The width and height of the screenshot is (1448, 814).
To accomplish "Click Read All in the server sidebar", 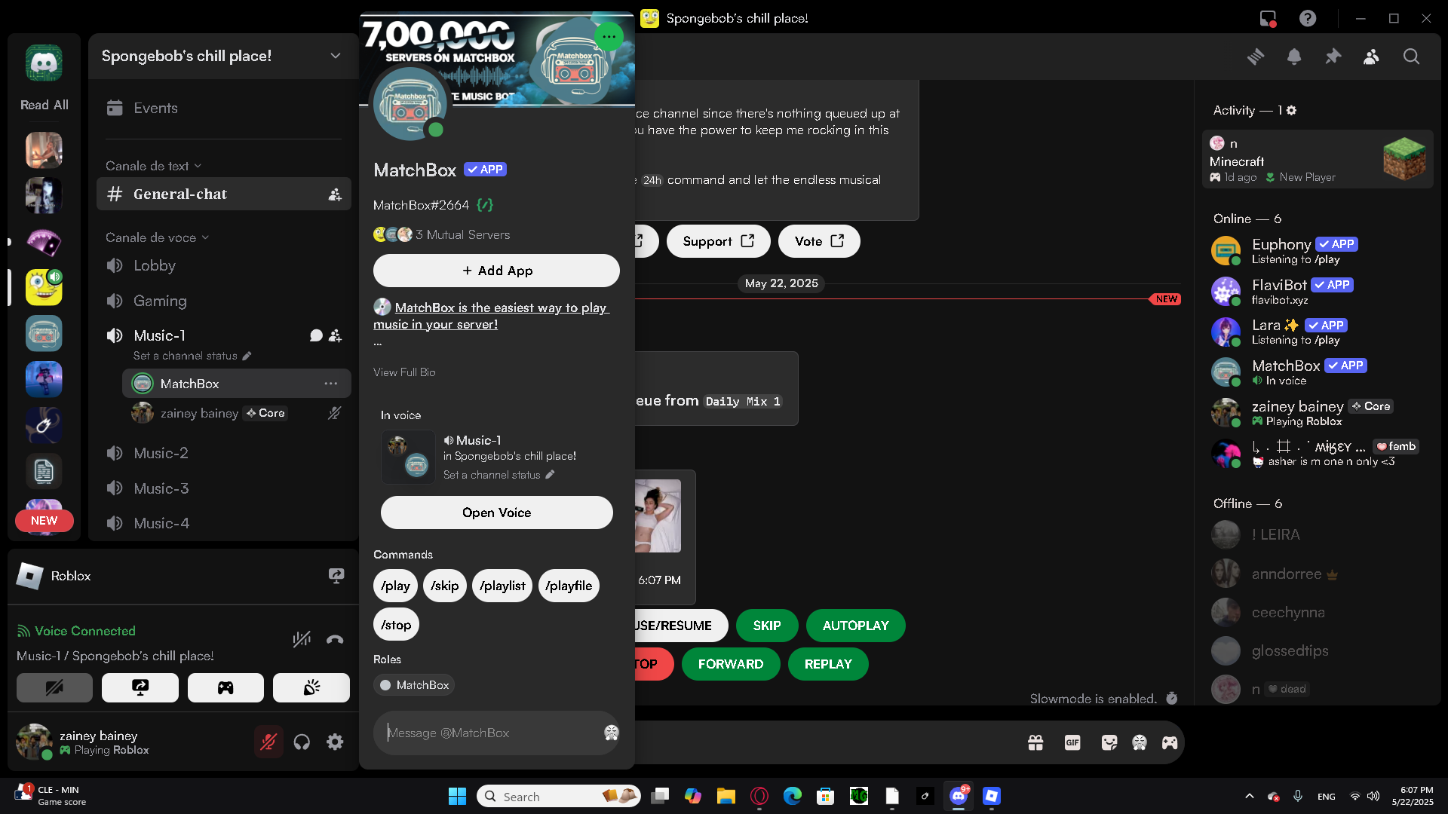I will pyautogui.click(x=44, y=105).
